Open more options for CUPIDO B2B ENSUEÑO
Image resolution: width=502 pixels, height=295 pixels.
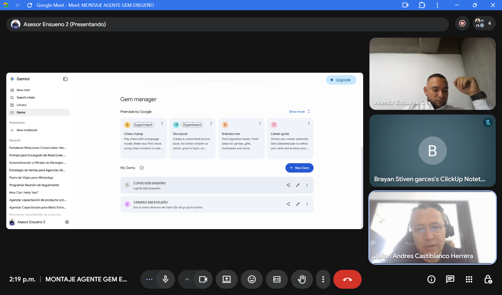click(307, 185)
